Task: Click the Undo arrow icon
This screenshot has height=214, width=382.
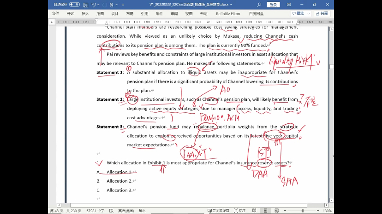Action: click(94, 5)
